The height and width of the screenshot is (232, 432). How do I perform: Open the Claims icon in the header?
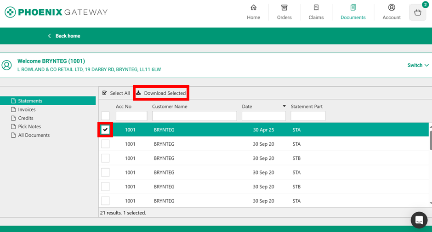point(316,8)
